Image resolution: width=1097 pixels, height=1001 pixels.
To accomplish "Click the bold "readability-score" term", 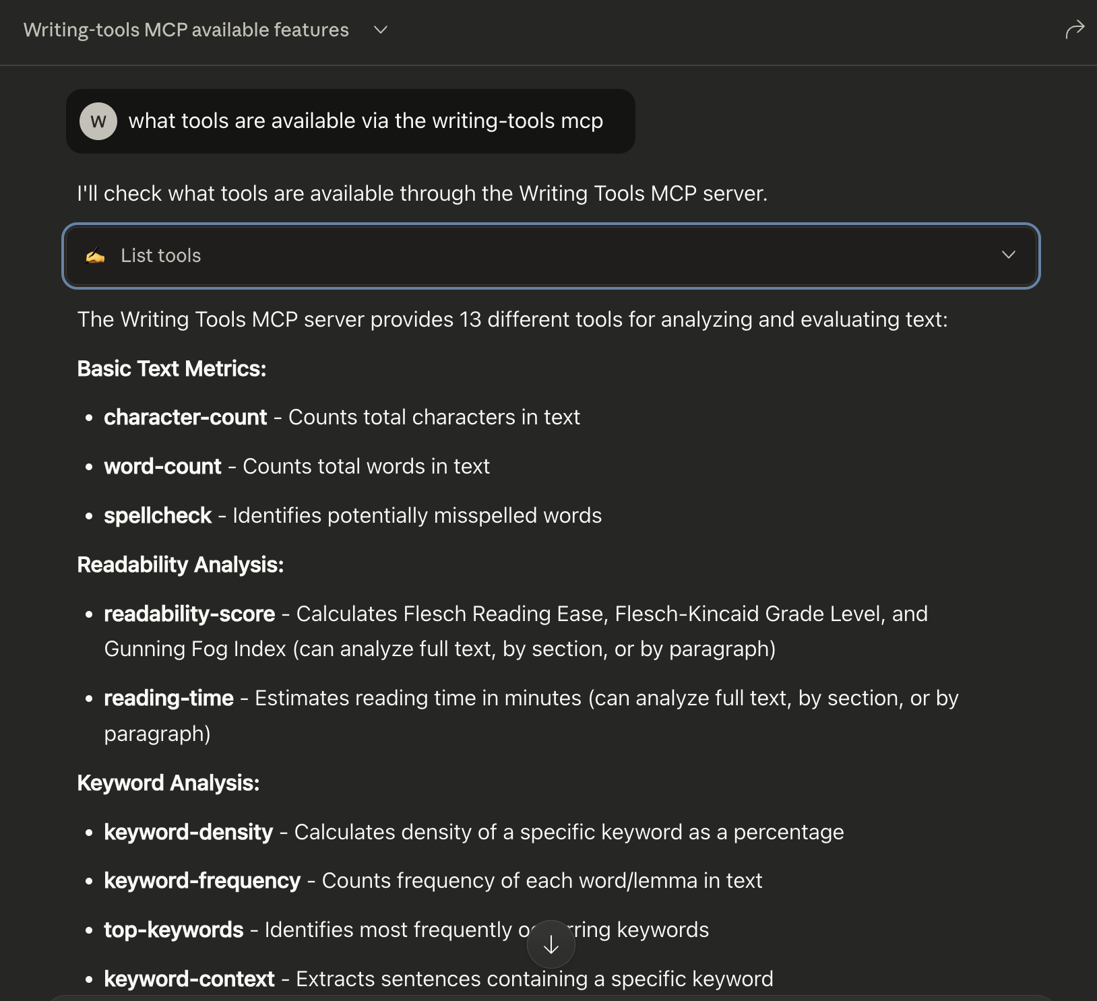I will point(189,614).
